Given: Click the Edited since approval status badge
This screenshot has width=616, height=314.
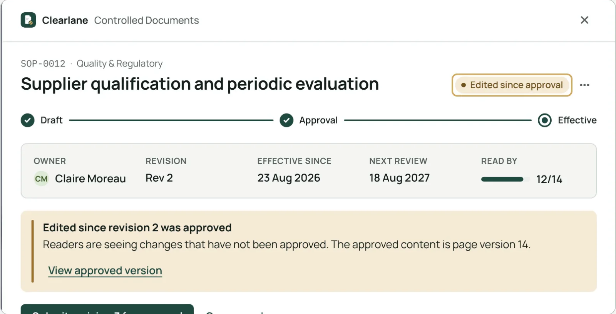Looking at the screenshot, I should (x=512, y=85).
